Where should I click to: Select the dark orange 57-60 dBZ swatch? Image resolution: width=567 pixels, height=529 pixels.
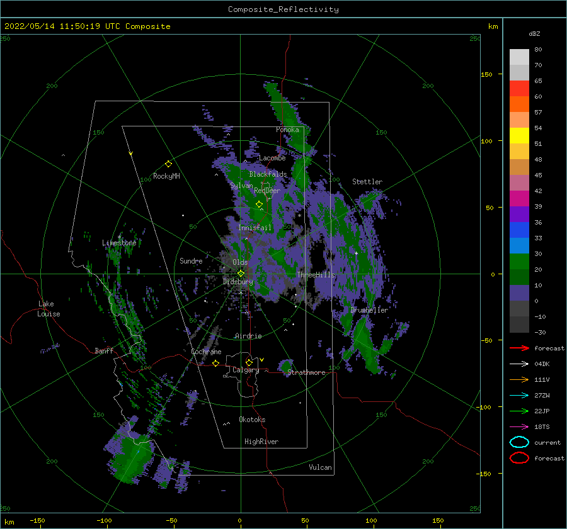(519, 104)
